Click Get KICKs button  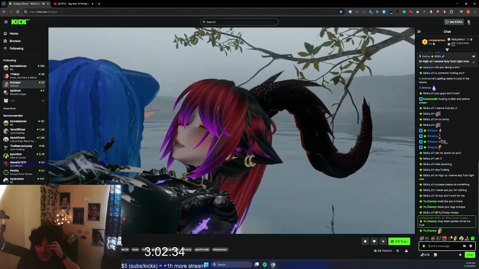coord(454,22)
